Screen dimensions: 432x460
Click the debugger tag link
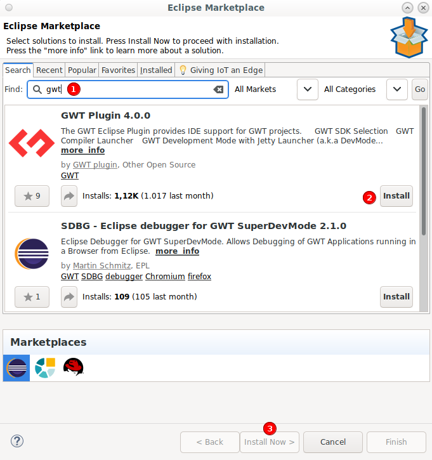point(124,277)
